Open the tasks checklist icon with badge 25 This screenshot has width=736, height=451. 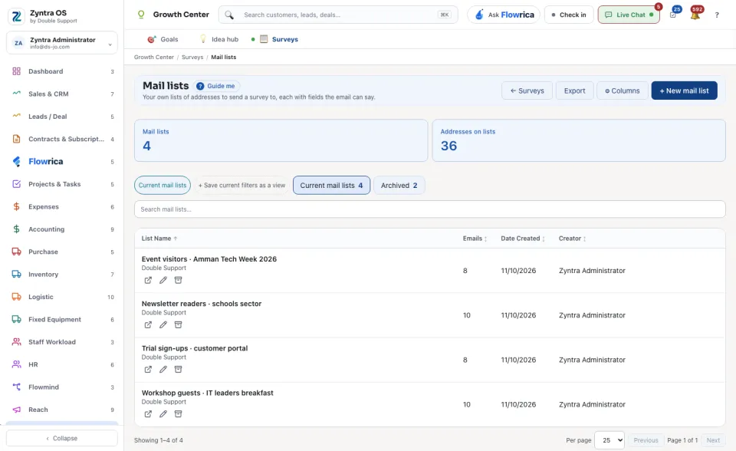(673, 15)
